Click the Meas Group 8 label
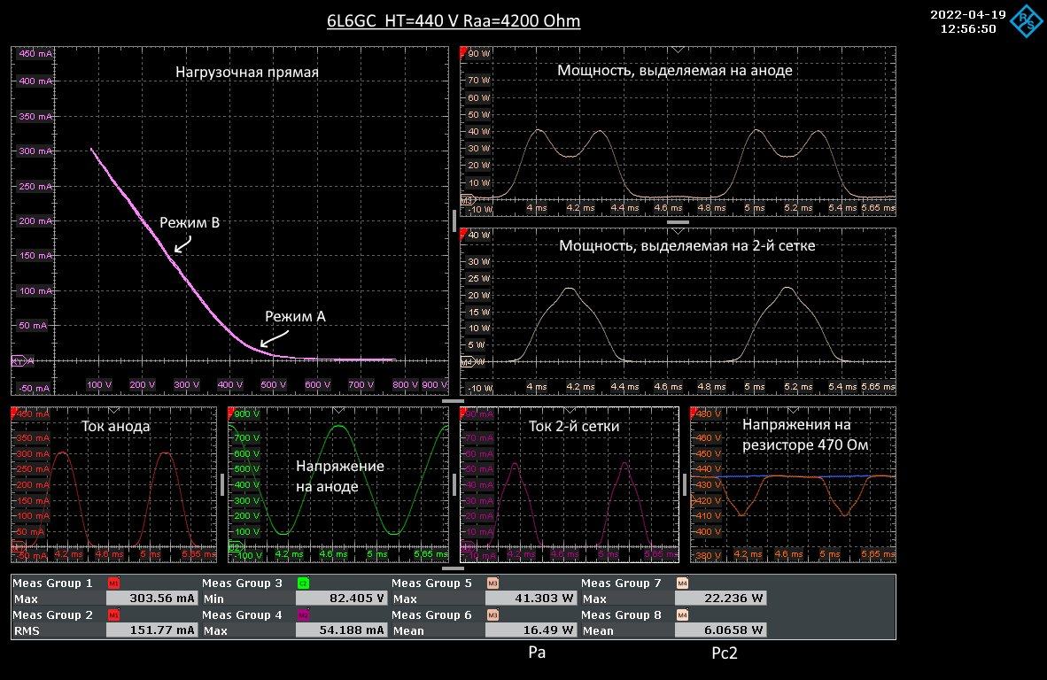 [621, 615]
